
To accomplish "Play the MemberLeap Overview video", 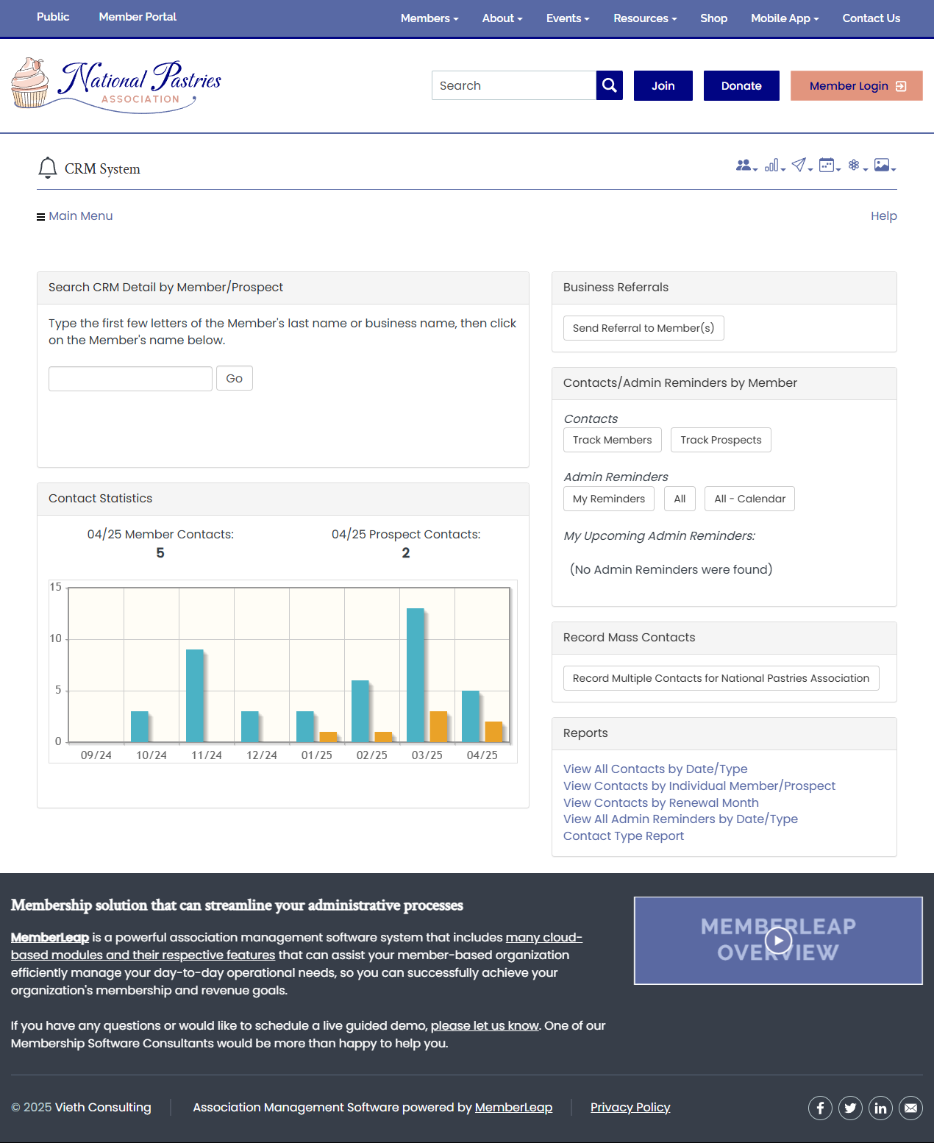I will (x=778, y=940).
